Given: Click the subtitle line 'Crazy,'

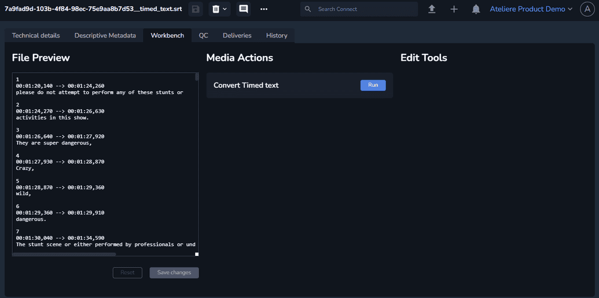Looking at the screenshot, I should coord(25,169).
